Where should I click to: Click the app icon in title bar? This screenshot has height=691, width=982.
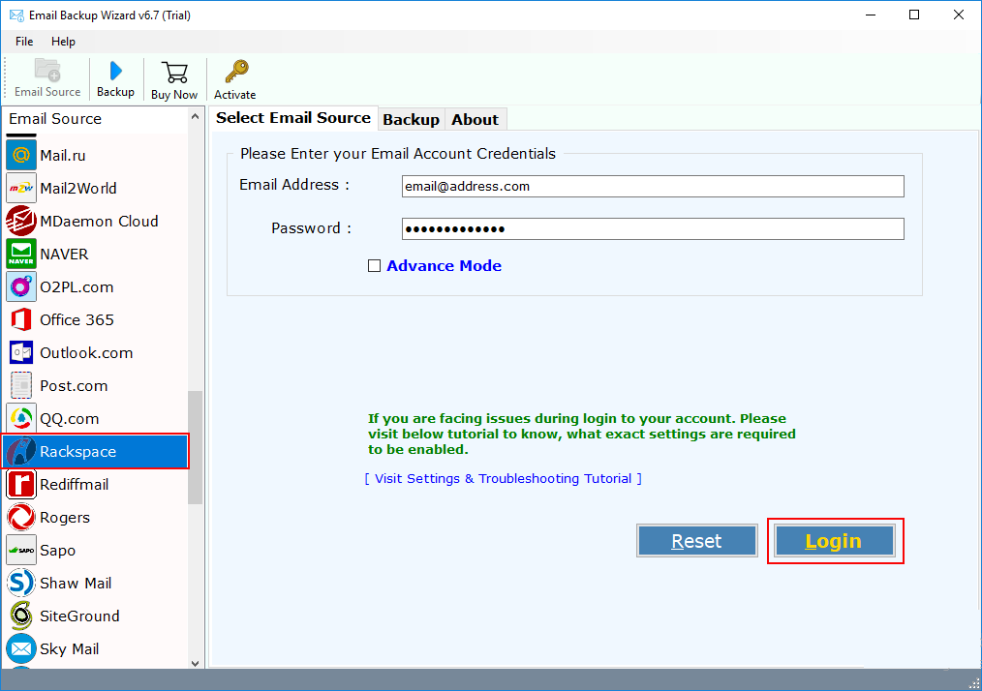16,15
